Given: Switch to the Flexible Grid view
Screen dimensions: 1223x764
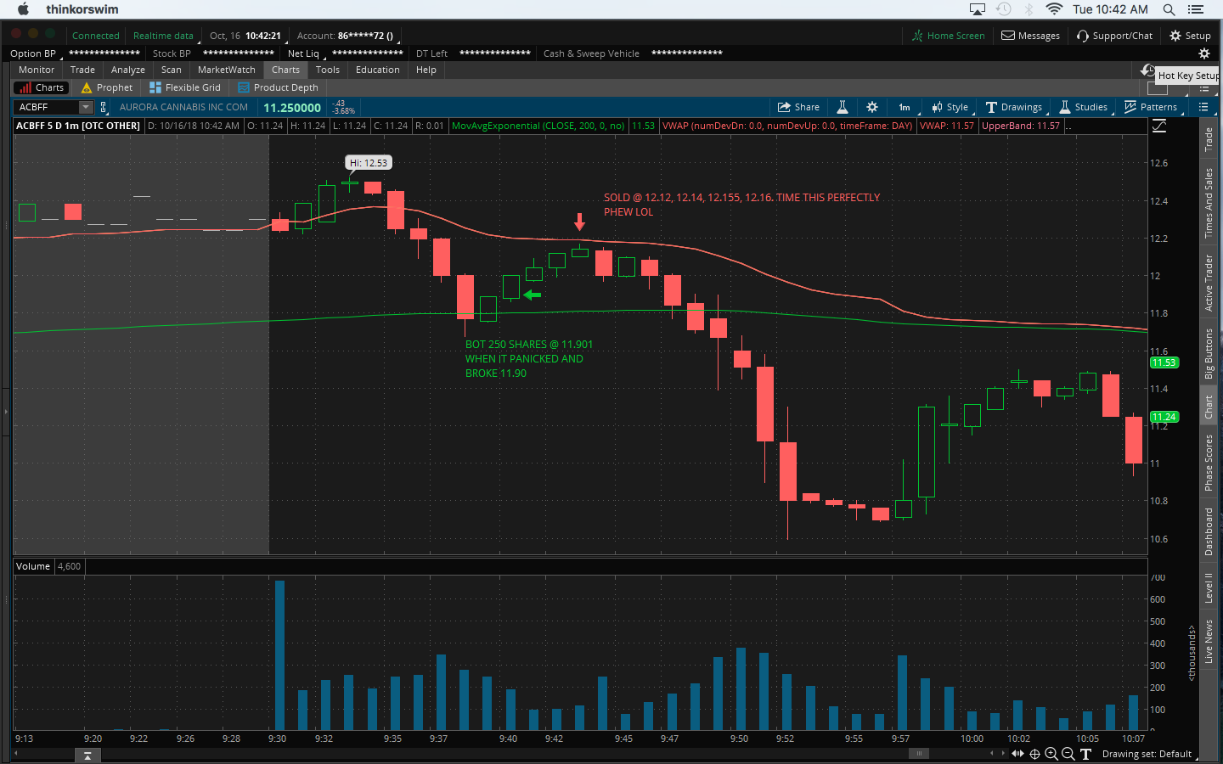Looking at the screenshot, I should (185, 87).
